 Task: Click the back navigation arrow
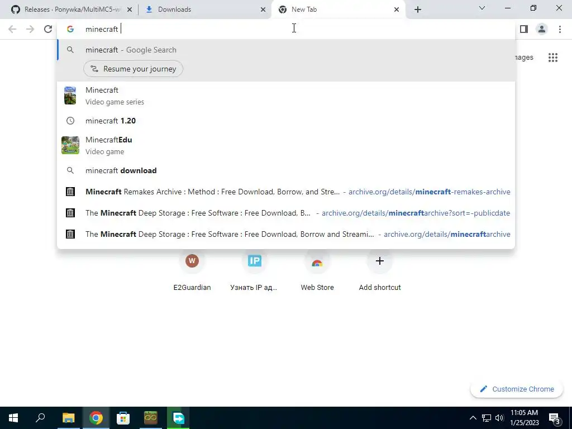12,29
